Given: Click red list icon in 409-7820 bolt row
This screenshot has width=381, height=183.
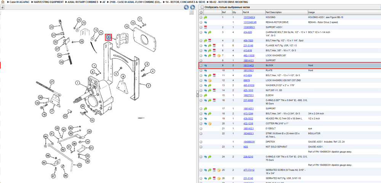Looking at the screenshot, I should 210,41.
